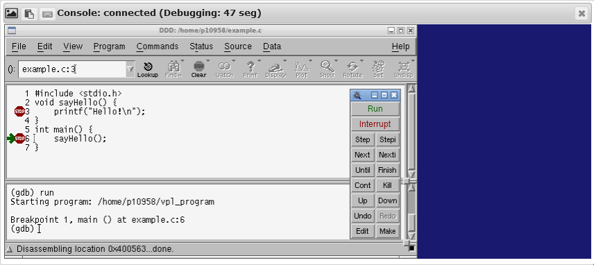
Task: Open the Data menu
Action: (x=272, y=46)
